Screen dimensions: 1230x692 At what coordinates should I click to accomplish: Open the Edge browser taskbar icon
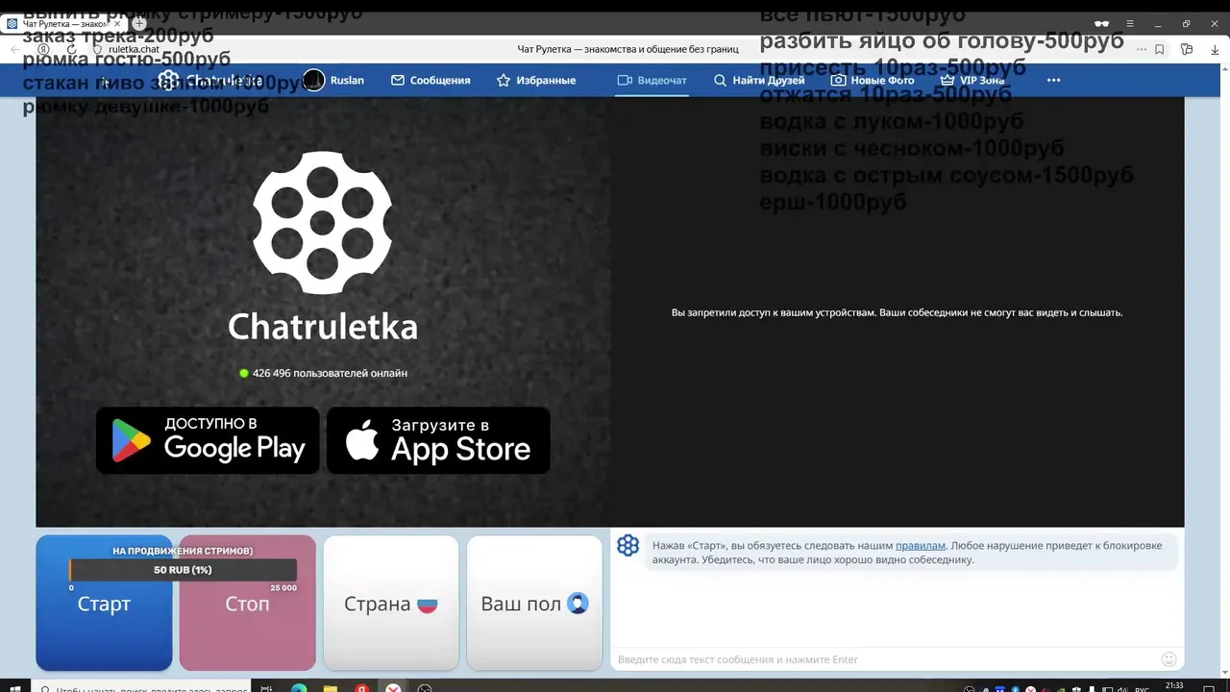pyautogui.click(x=298, y=688)
